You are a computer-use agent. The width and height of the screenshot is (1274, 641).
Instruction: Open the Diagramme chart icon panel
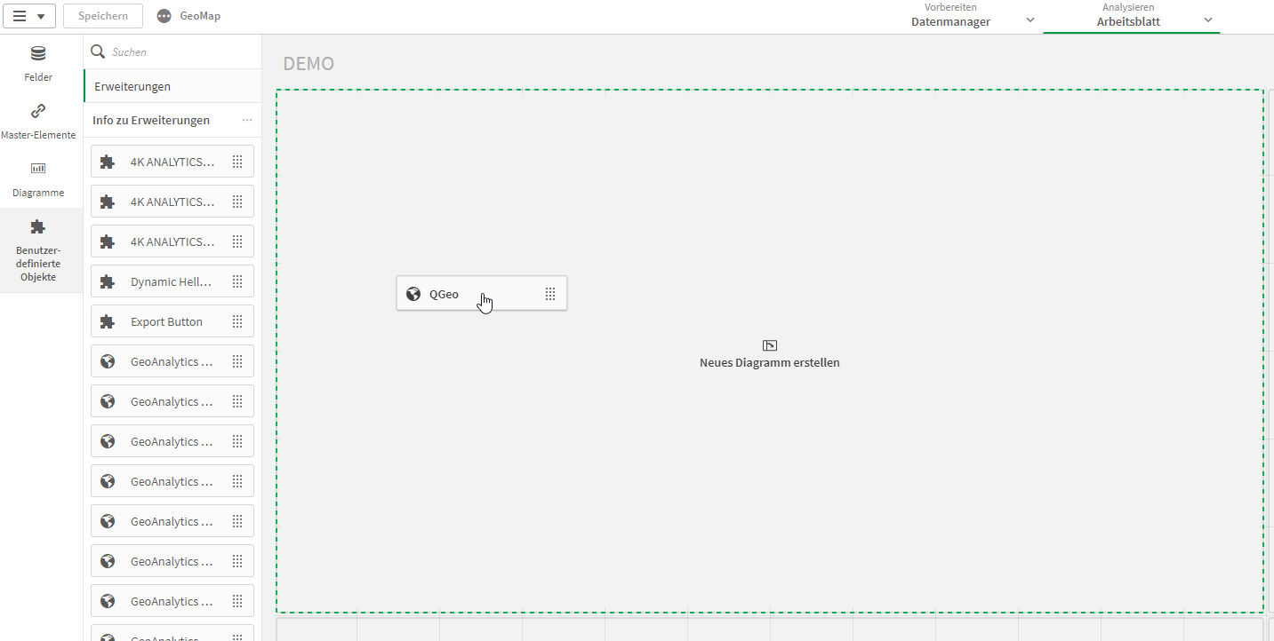click(x=38, y=169)
